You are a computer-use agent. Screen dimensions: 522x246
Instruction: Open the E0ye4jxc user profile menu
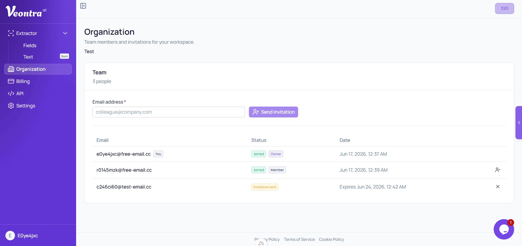[38, 236]
